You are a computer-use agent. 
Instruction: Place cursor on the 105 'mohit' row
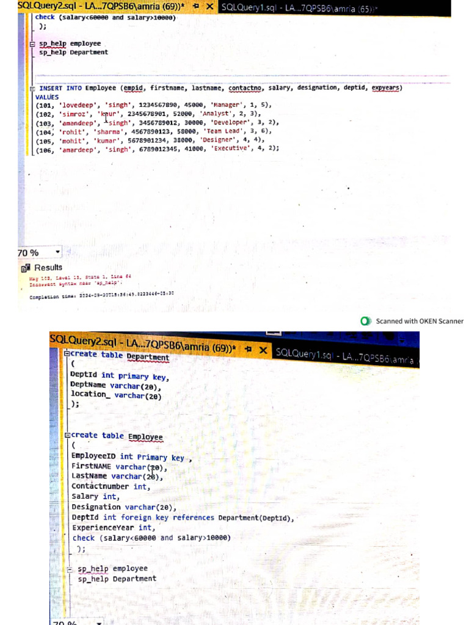point(150,140)
